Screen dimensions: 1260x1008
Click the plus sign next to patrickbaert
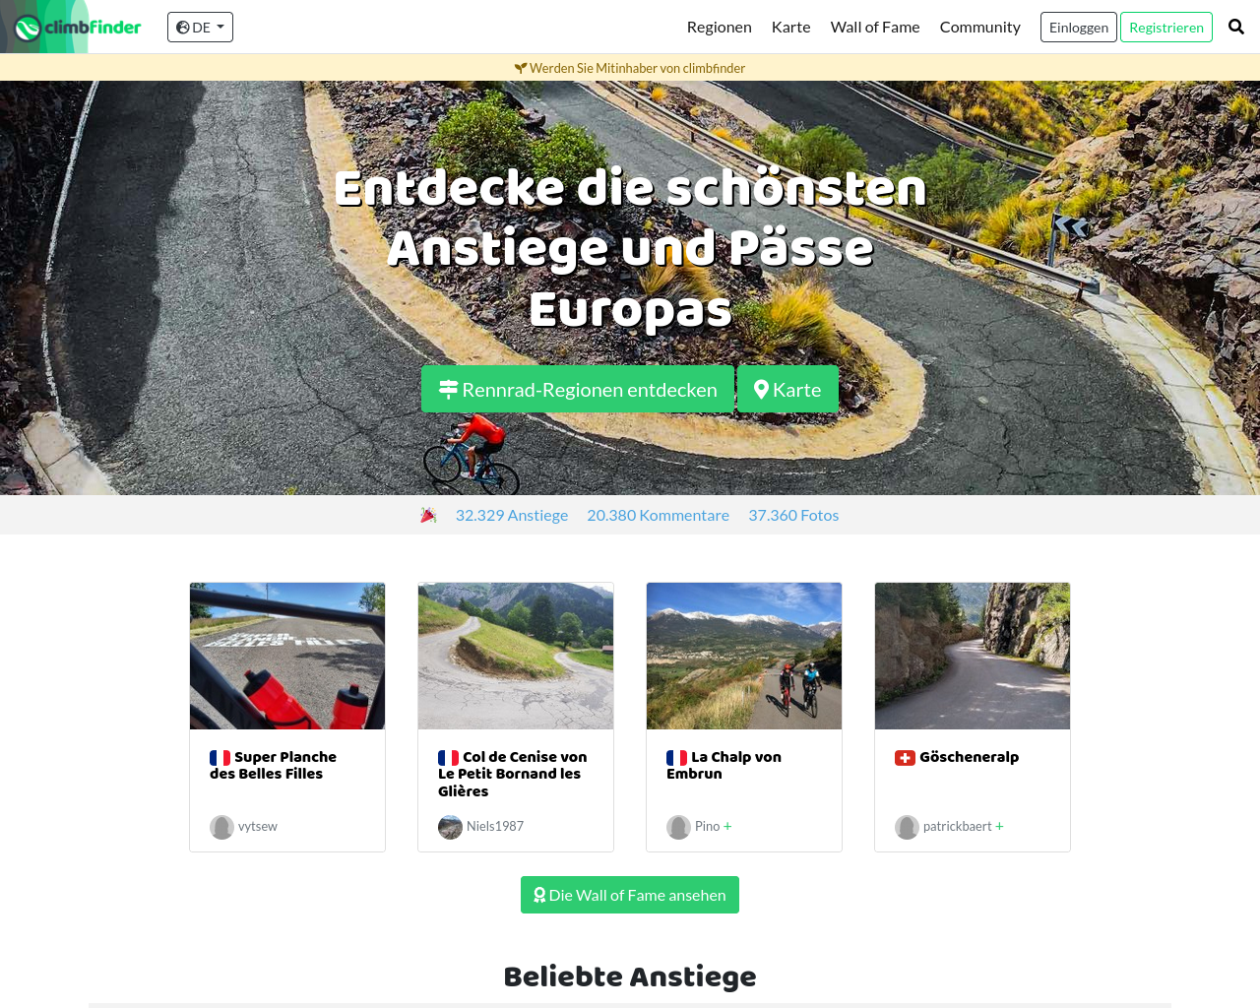coord(999,826)
